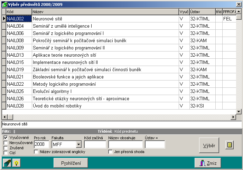Sort by the Kód column header
This screenshot has width=243, height=170.
click(x=19, y=12)
